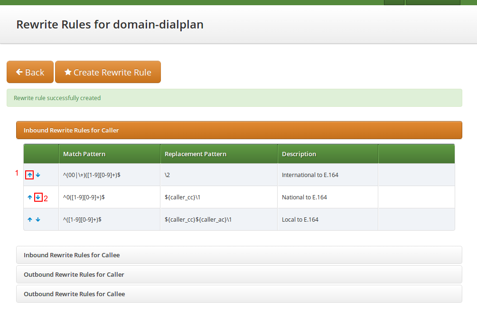Click the 'Rewrite rule successfully created' message
This screenshot has width=477, height=309.
tap(57, 98)
